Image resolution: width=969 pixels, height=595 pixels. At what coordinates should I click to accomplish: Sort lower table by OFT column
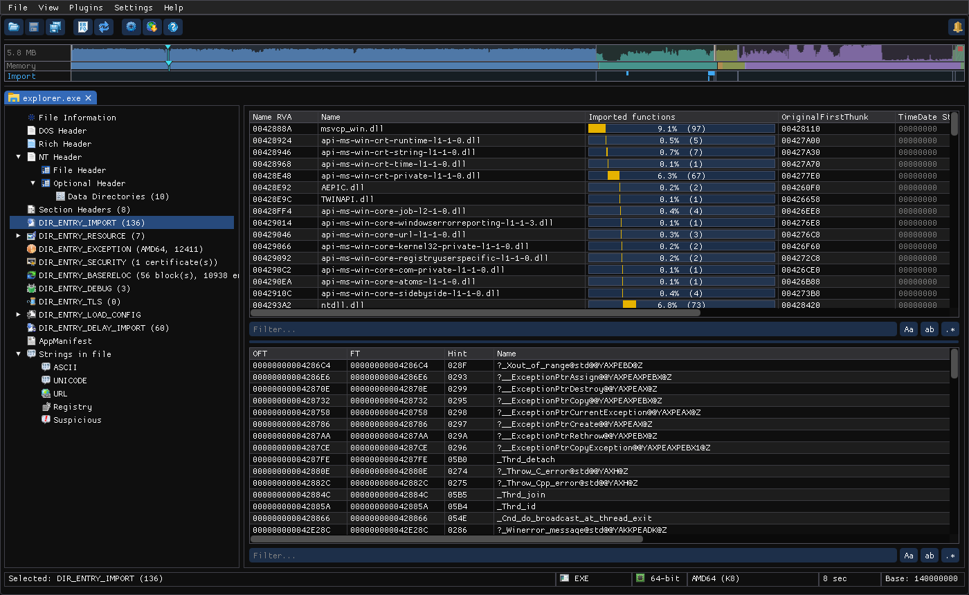click(x=298, y=354)
